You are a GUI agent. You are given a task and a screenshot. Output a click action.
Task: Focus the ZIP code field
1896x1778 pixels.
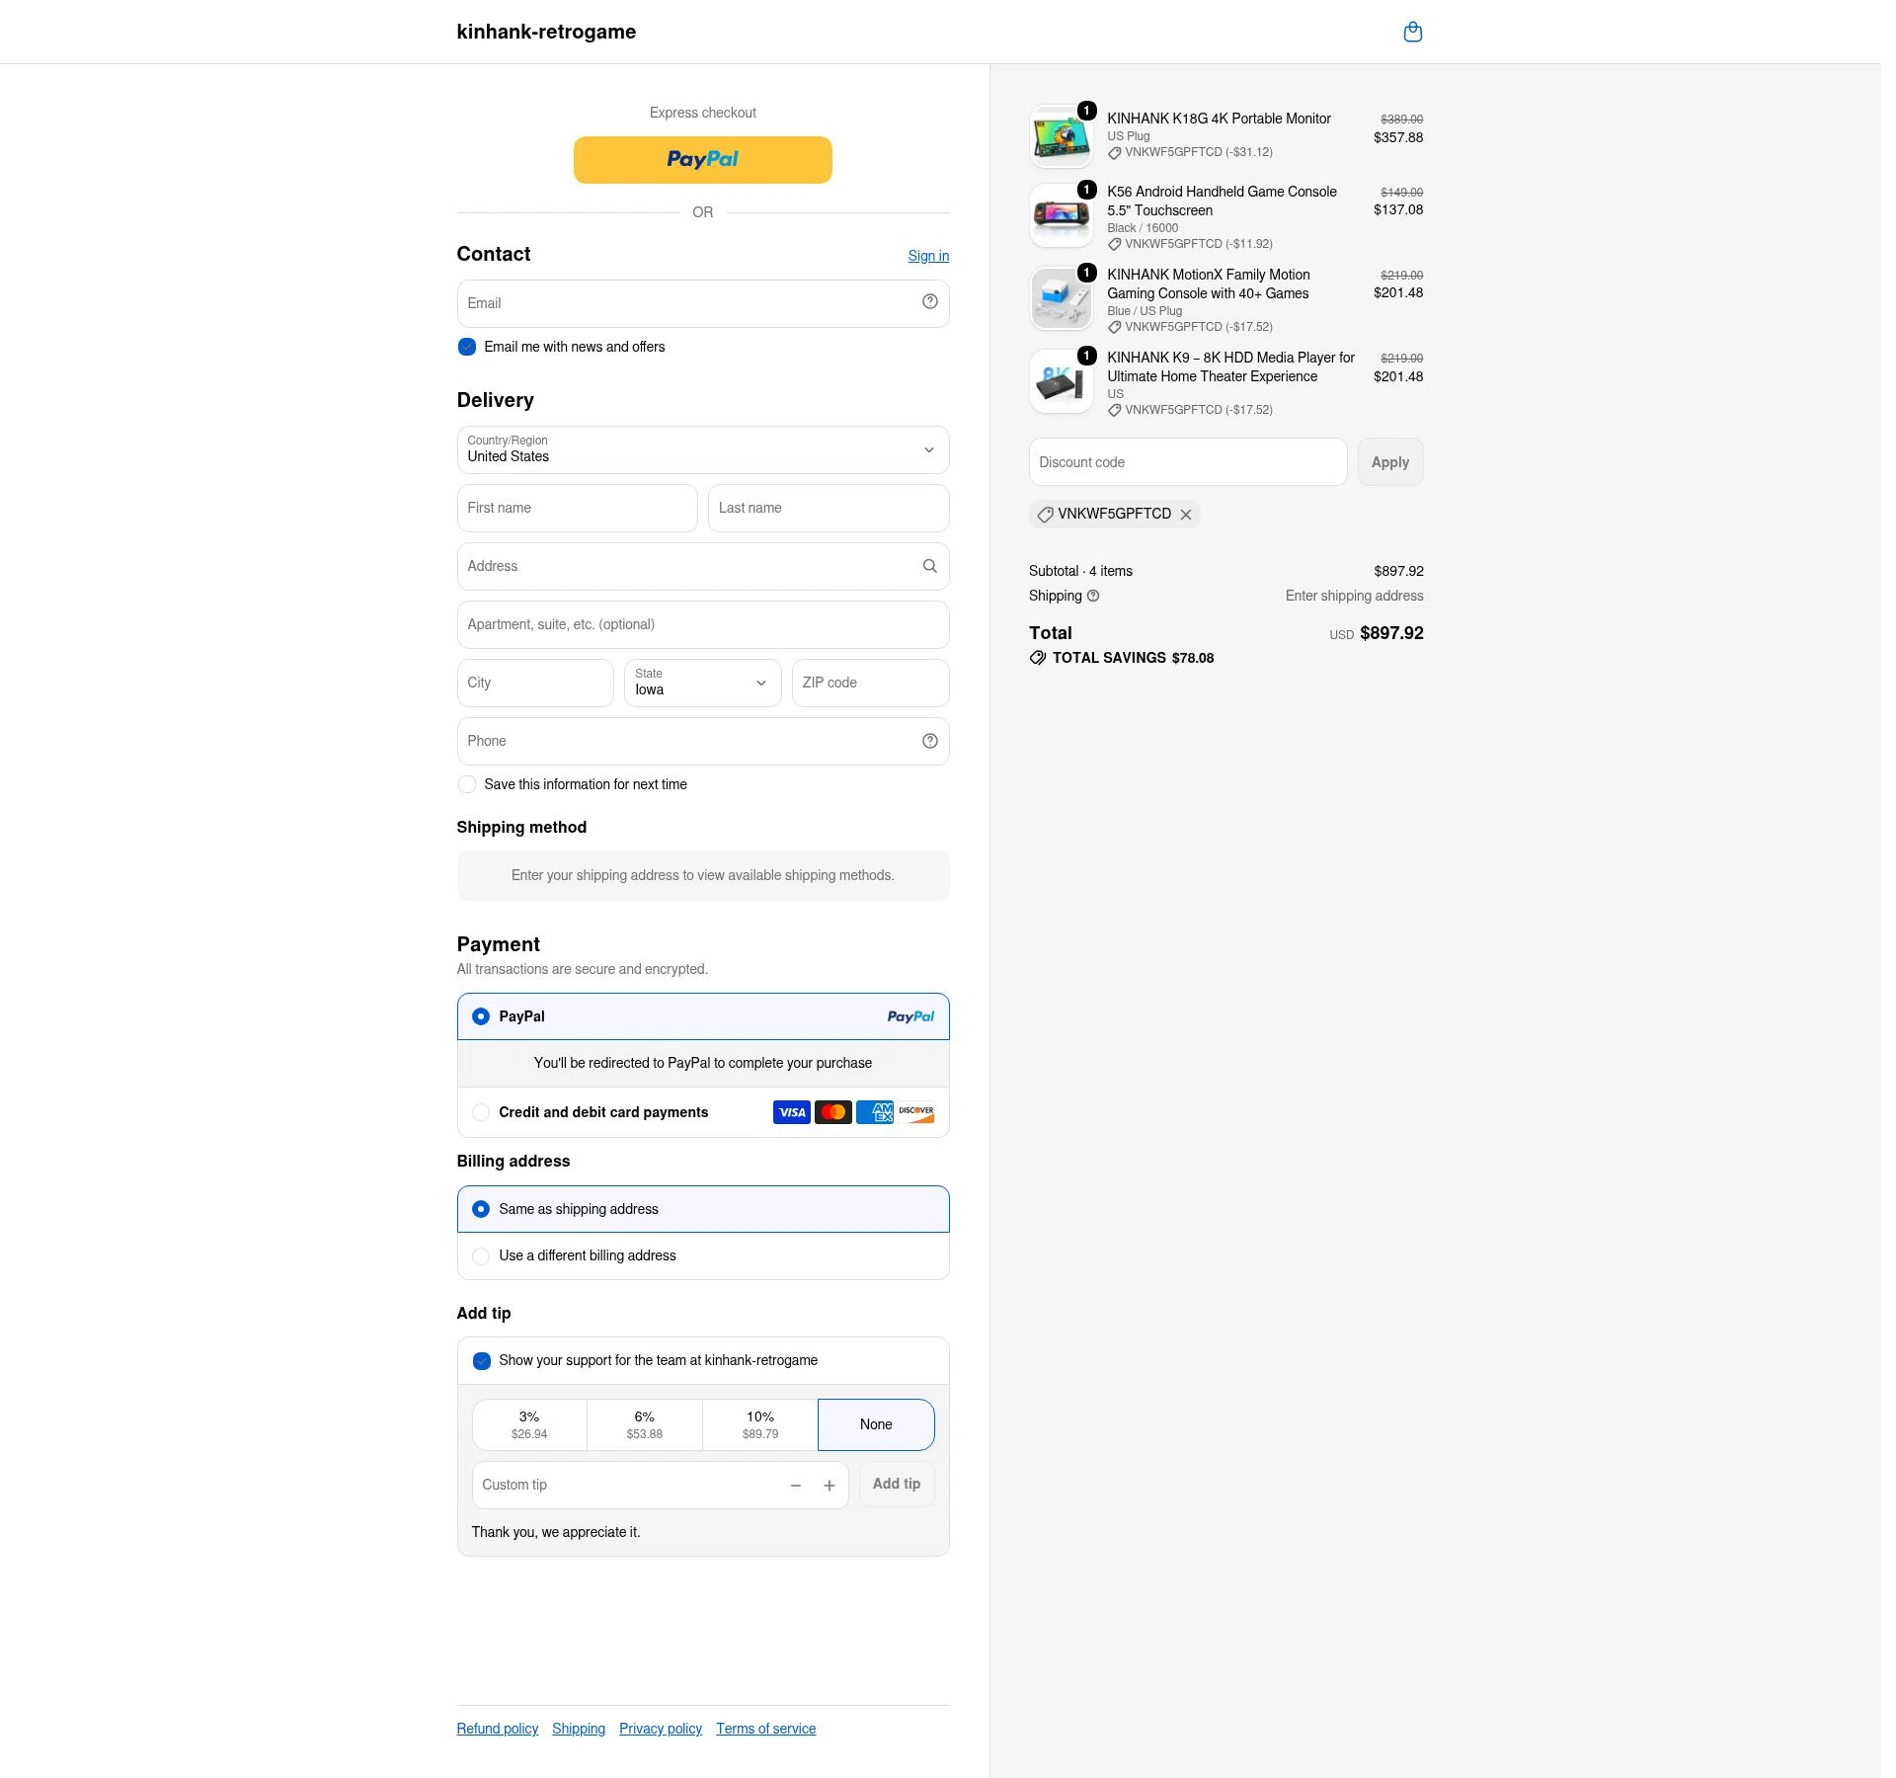[871, 683]
